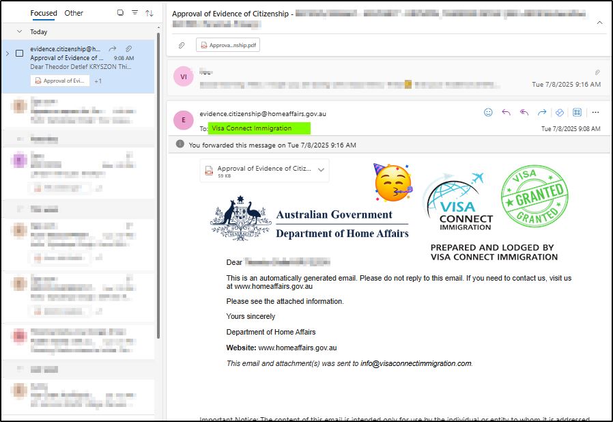The height and width of the screenshot is (422, 613).
Task: Click the paperclip icon beside Approva...nship.pdf
Action: pyautogui.click(x=182, y=45)
